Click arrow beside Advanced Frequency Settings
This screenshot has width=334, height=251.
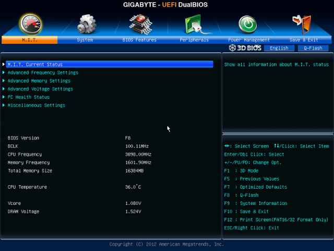pos(4,73)
